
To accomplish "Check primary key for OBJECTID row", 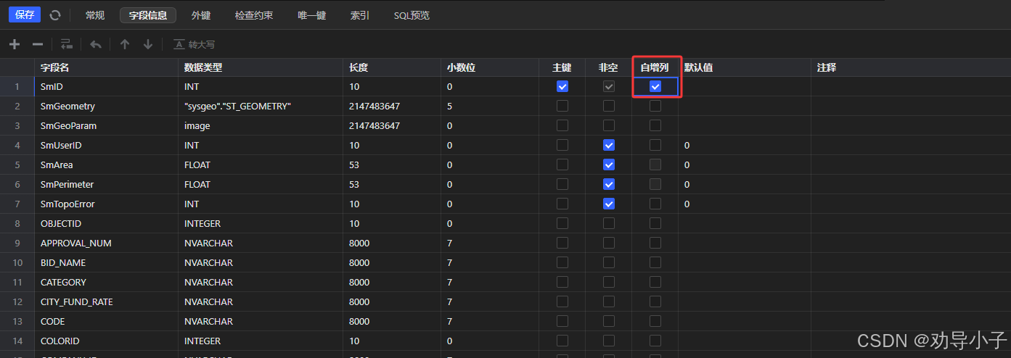I will pos(562,223).
